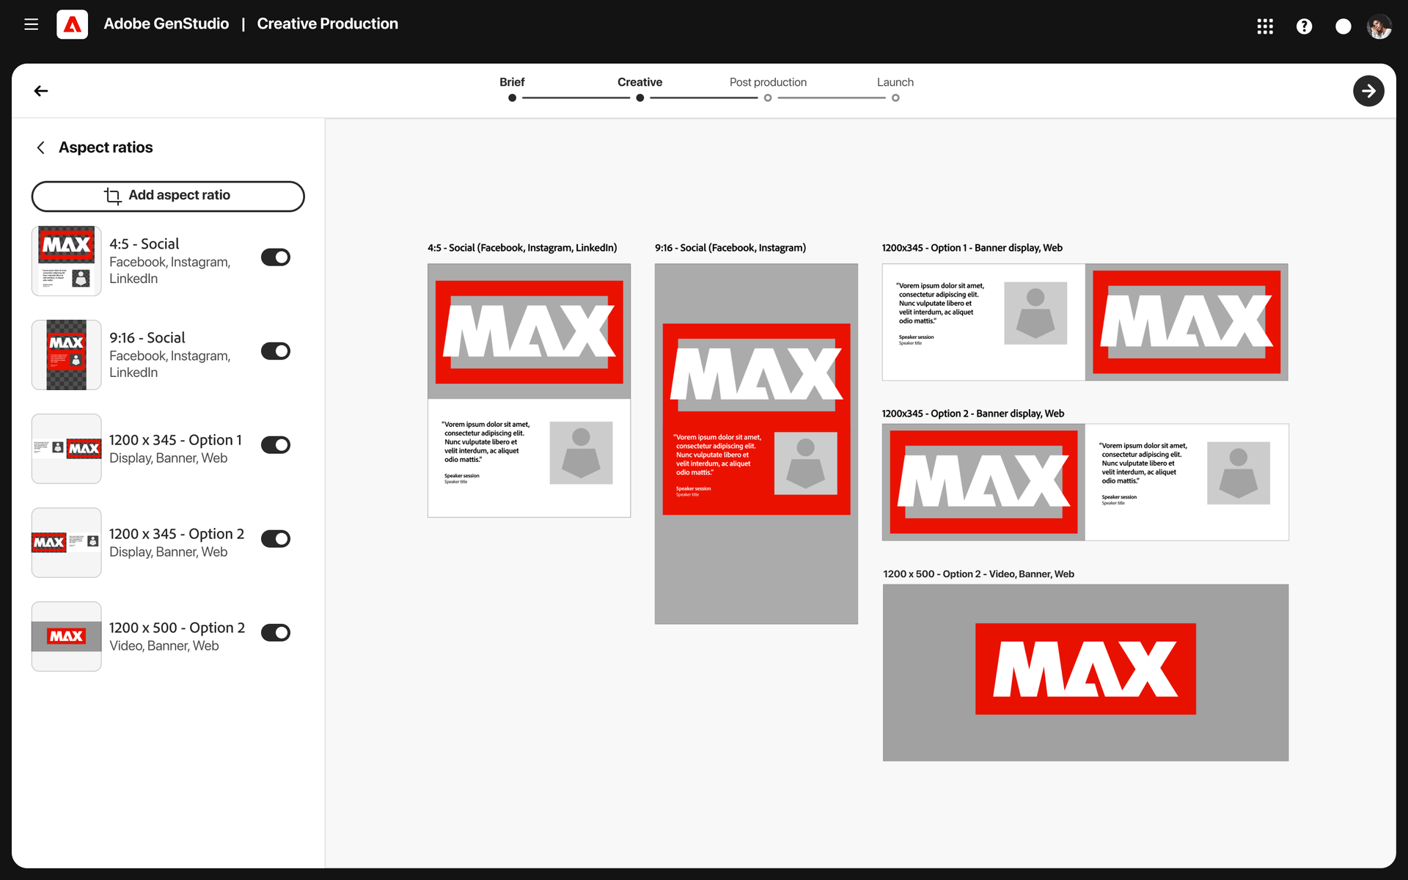Select 1200 x 500 Option 2 sidebar thumbnail
This screenshot has width=1408, height=880.
click(x=66, y=637)
